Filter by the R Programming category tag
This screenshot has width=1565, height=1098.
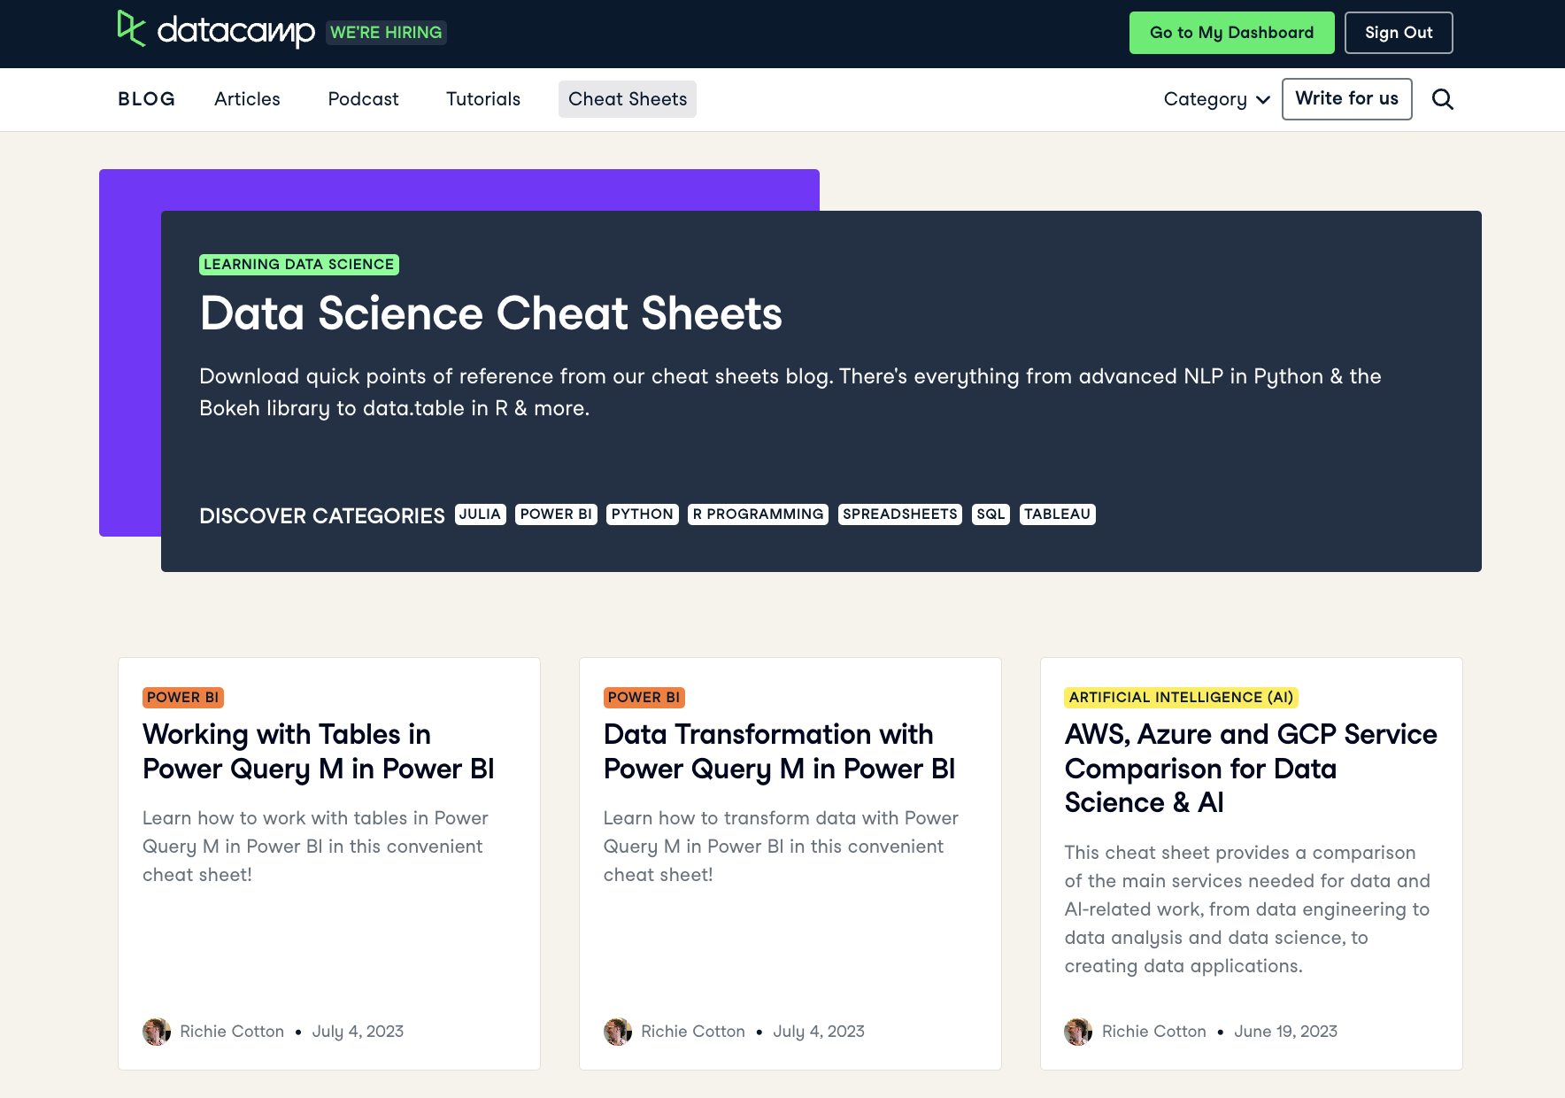[758, 514]
